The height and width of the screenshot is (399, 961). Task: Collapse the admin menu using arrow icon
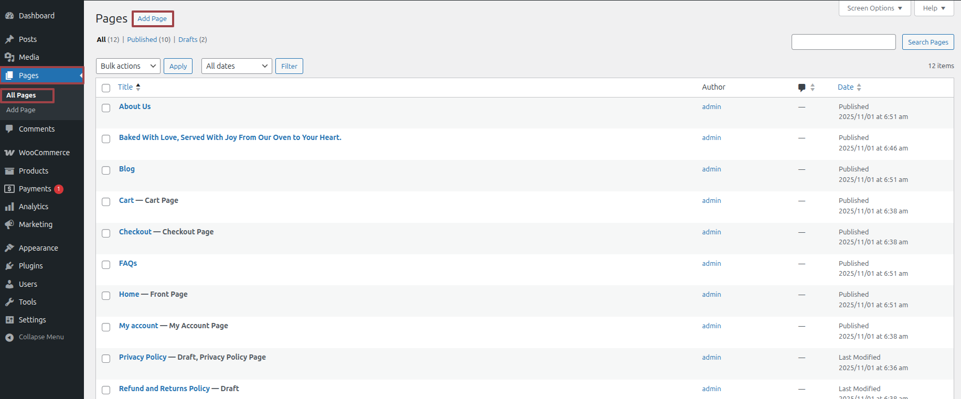tap(9, 337)
